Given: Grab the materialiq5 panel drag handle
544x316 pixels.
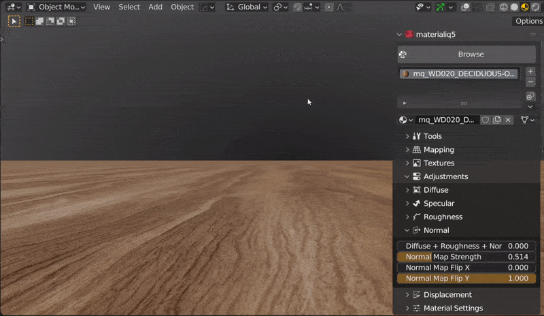Looking at the screenshot, I should [533, 34].
